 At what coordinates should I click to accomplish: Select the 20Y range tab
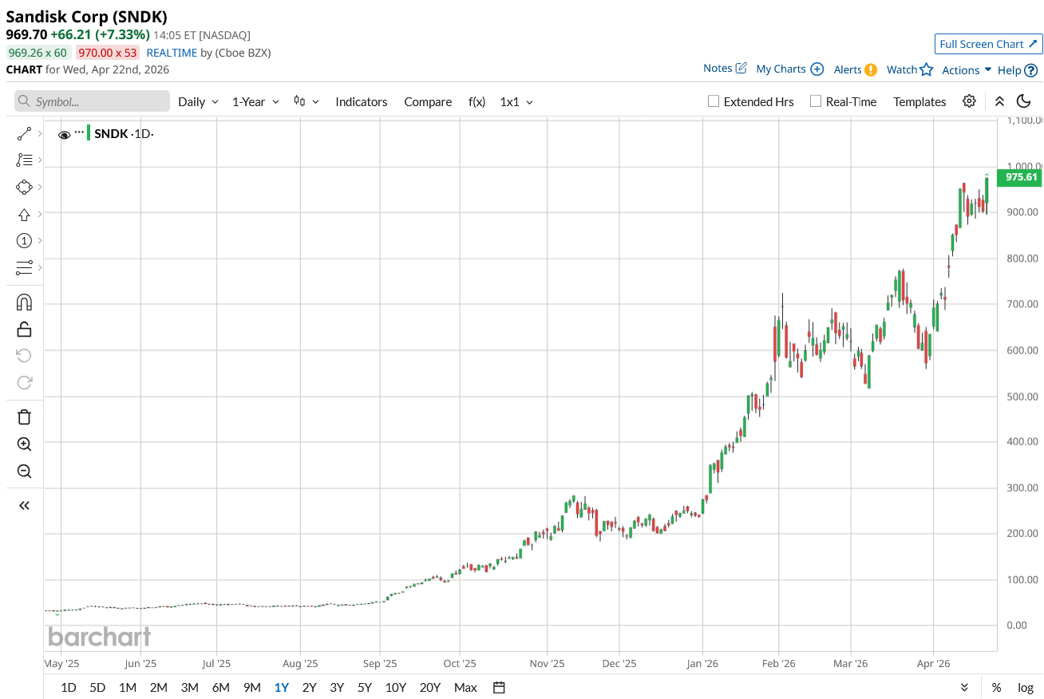[x=430, y=687]
